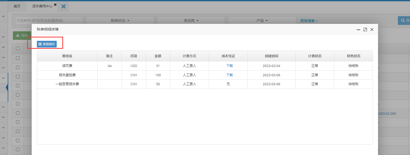Check the sixth background table row checkbox

point(18,104)
